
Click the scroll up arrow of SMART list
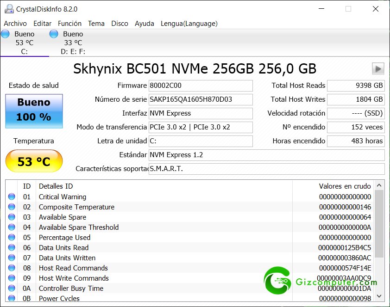(379, 185)
